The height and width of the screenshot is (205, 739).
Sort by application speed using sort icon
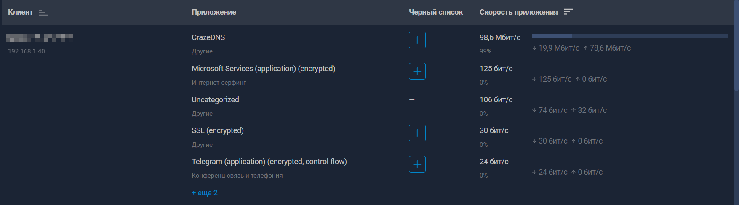pyautogui.click(x=568, y=12)
